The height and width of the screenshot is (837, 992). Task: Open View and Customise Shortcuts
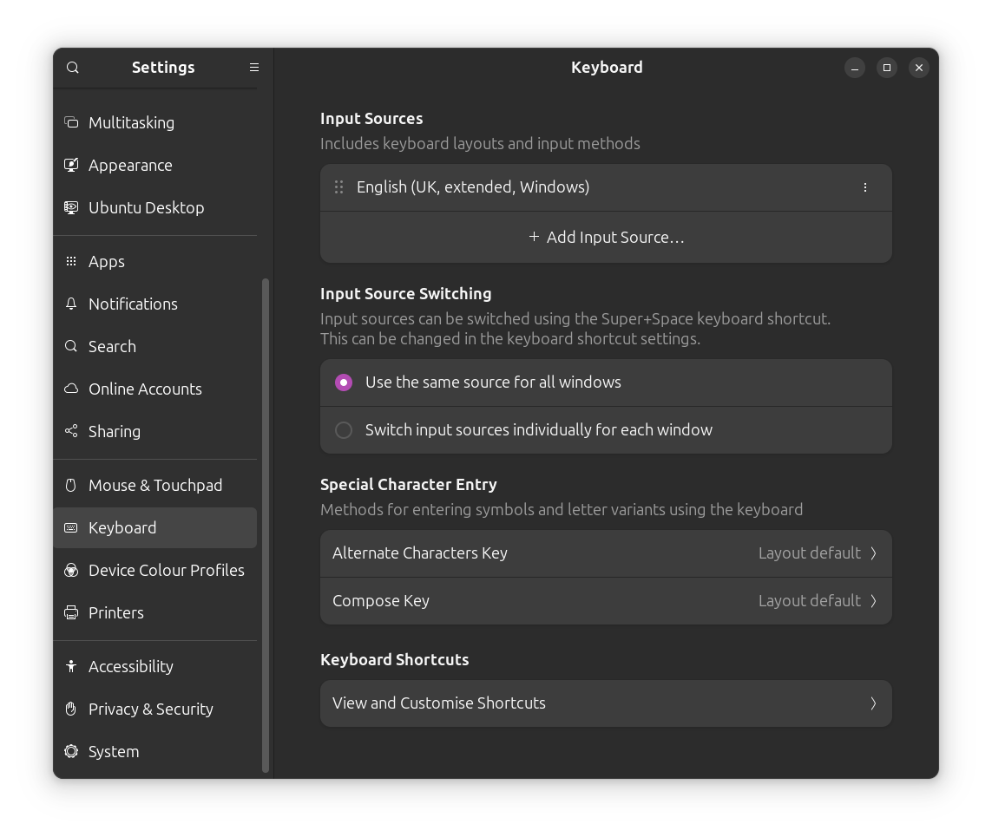point(605,703)
